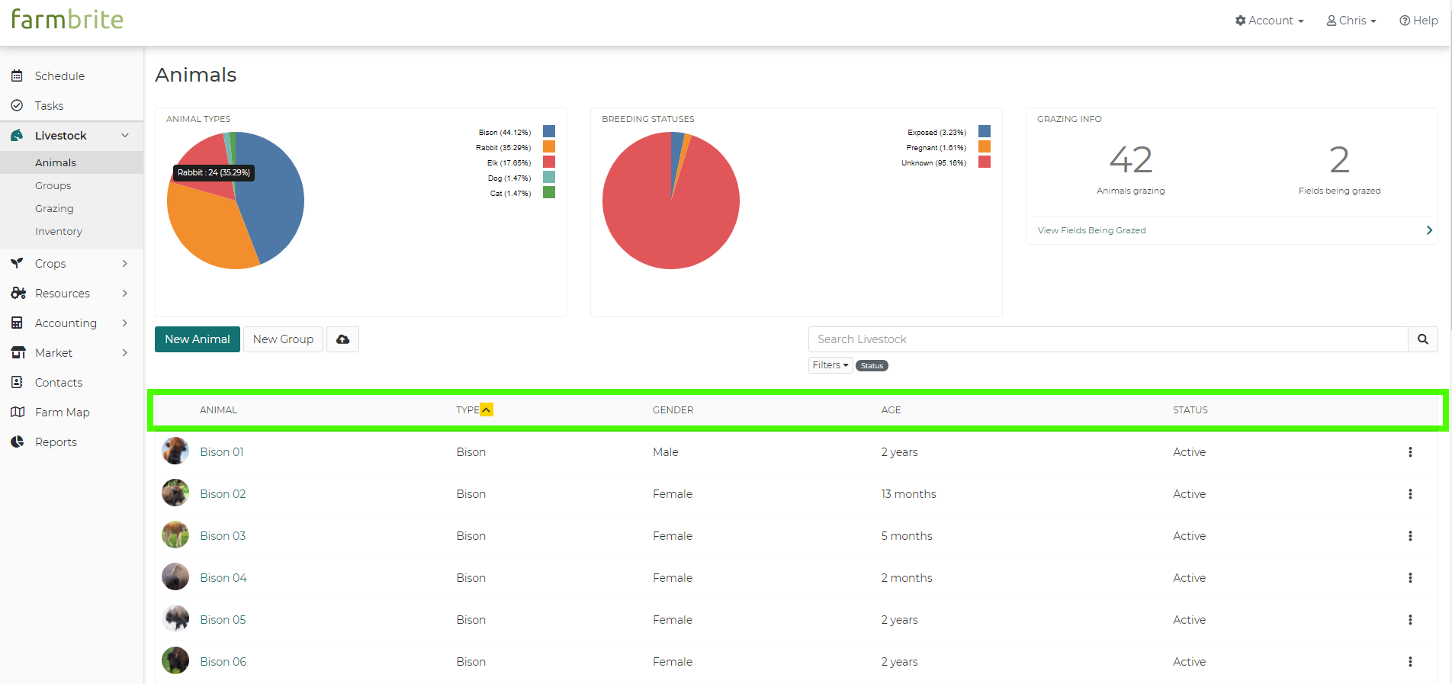
Task: Expand the Accounting section chevron
Action: (125, 323)
